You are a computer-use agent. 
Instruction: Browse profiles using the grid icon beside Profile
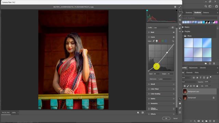[172, 28]
